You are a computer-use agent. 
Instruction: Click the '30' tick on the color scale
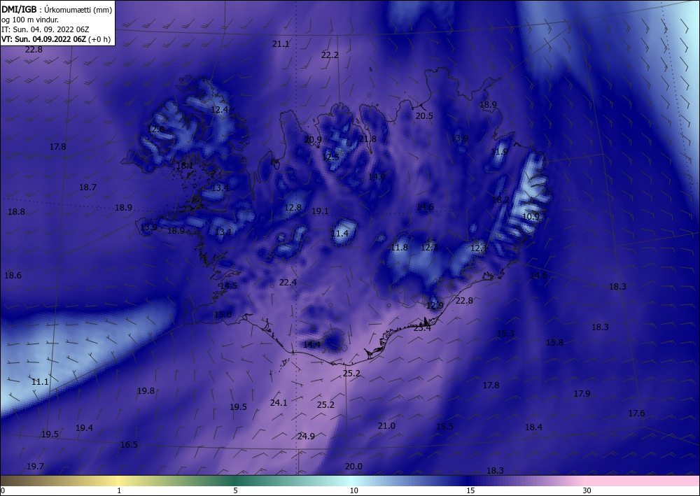tap(587, 490)
